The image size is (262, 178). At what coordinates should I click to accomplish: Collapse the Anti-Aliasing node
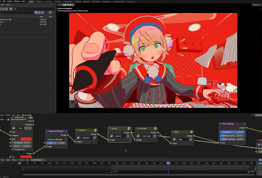pyautogui.click(x=221, y=124)
